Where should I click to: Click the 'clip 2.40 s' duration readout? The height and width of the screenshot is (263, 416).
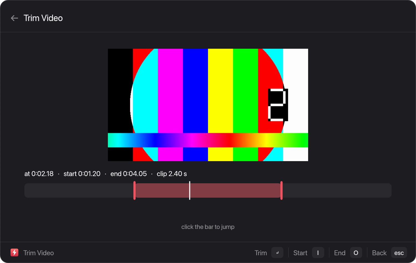coord(172,174)
